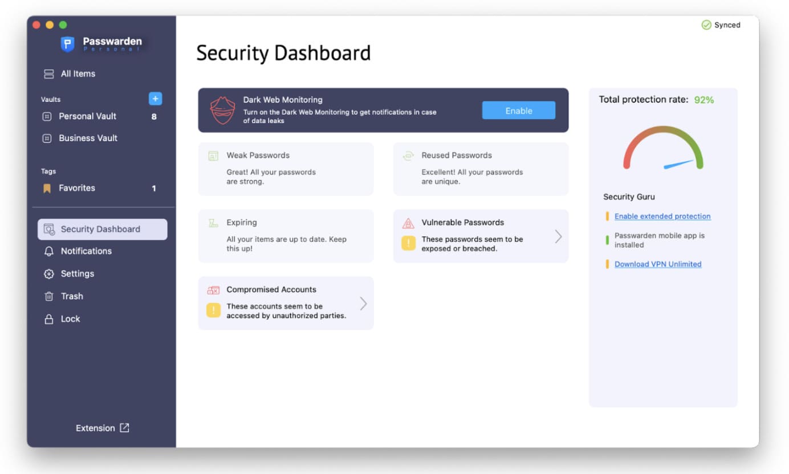Click the Favorites bookmark icon
The height and width of the screenshot is (474, 789).
coord(47,188)
